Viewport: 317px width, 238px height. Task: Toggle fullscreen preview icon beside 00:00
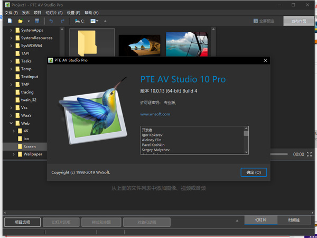pos(309,154)
